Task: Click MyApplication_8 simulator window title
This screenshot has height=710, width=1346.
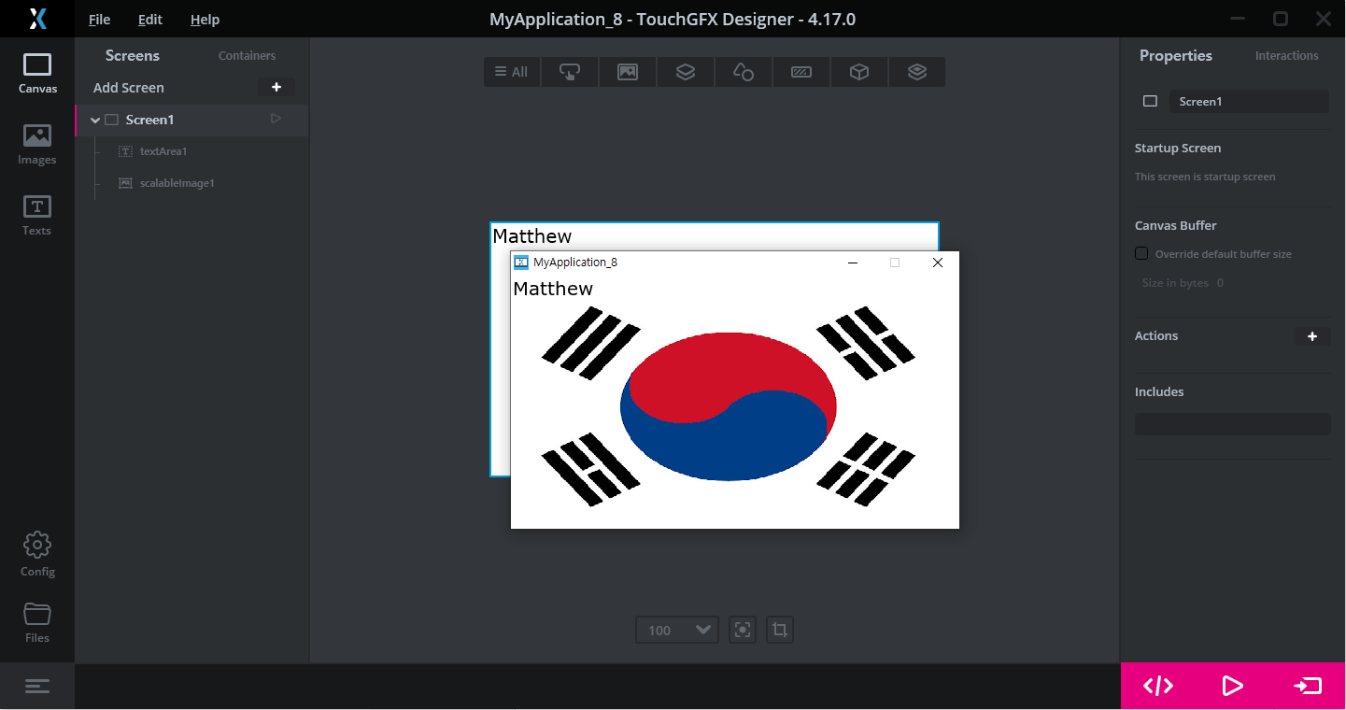Action: (575, 263)
